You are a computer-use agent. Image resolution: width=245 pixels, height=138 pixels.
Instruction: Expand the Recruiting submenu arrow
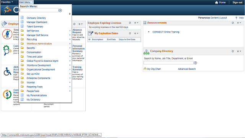click(x=70, y=39)
